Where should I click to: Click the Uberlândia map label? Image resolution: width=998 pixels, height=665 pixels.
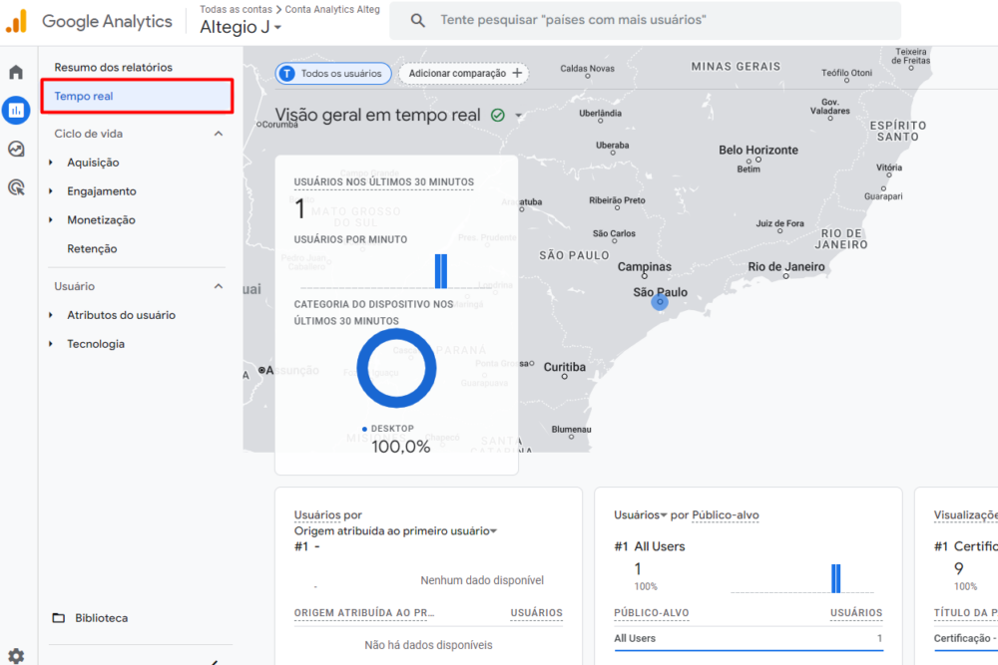pos(600,114)
